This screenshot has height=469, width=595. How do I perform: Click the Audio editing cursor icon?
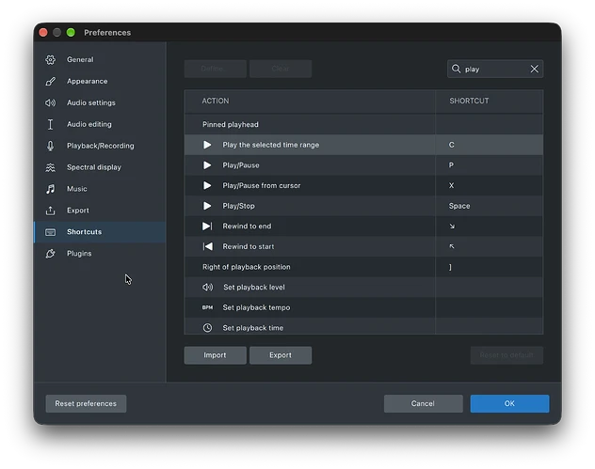coord(51,124)
